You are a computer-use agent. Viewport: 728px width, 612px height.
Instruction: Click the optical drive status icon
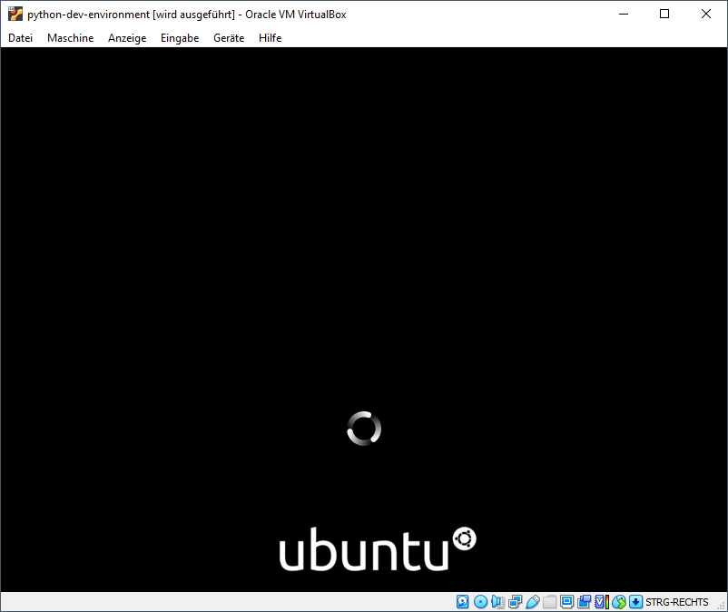click(478, 601)
